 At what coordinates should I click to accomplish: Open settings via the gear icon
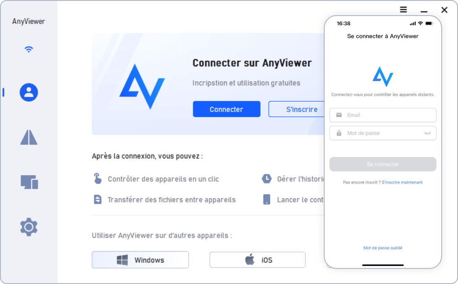click(x=29, y=227)
